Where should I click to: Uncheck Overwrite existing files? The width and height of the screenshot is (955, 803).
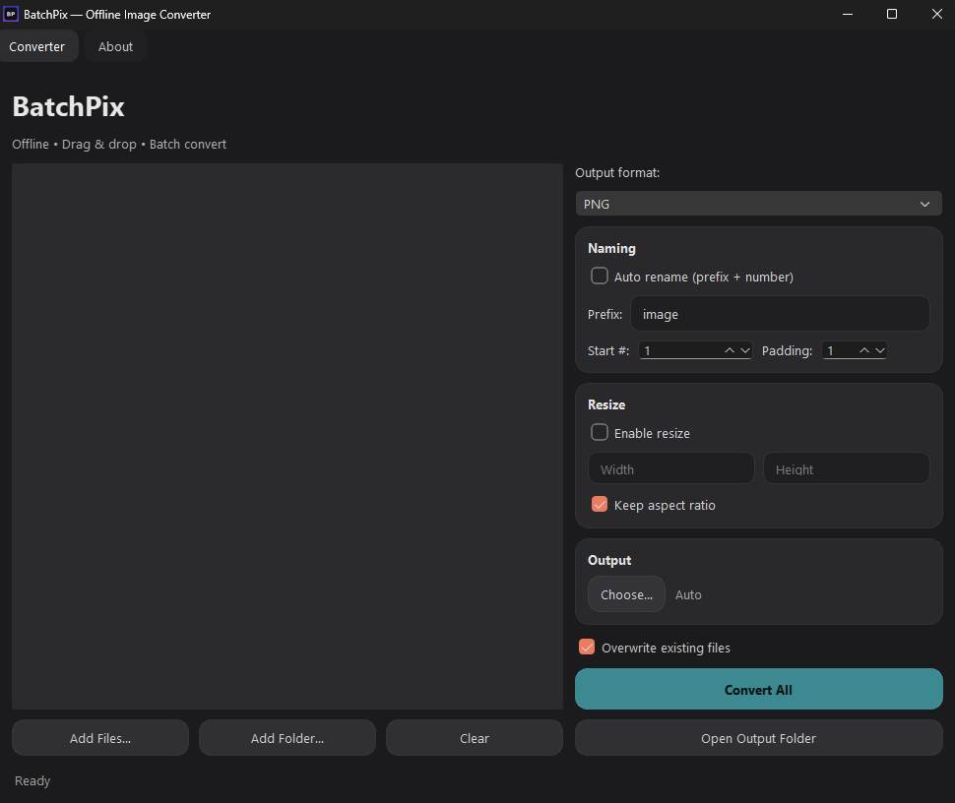587,647
